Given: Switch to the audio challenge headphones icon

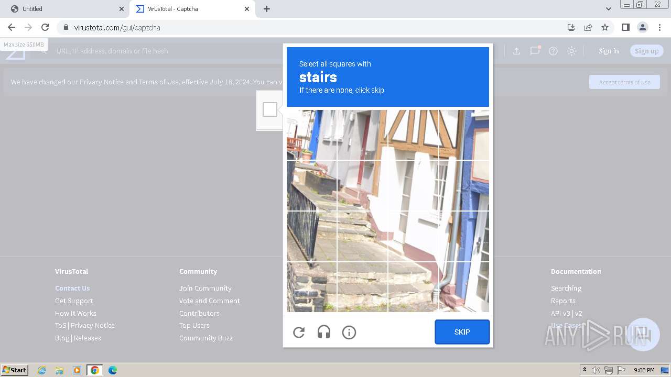Looking at the screenshot, I should pyautogui.click(x=324, y=332).
